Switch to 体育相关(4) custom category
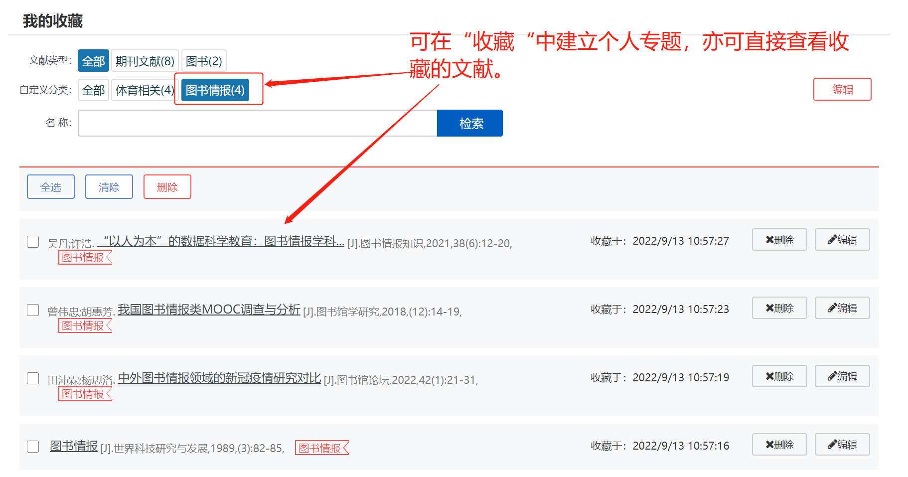The image size is (908, 477). coord(145,90)
